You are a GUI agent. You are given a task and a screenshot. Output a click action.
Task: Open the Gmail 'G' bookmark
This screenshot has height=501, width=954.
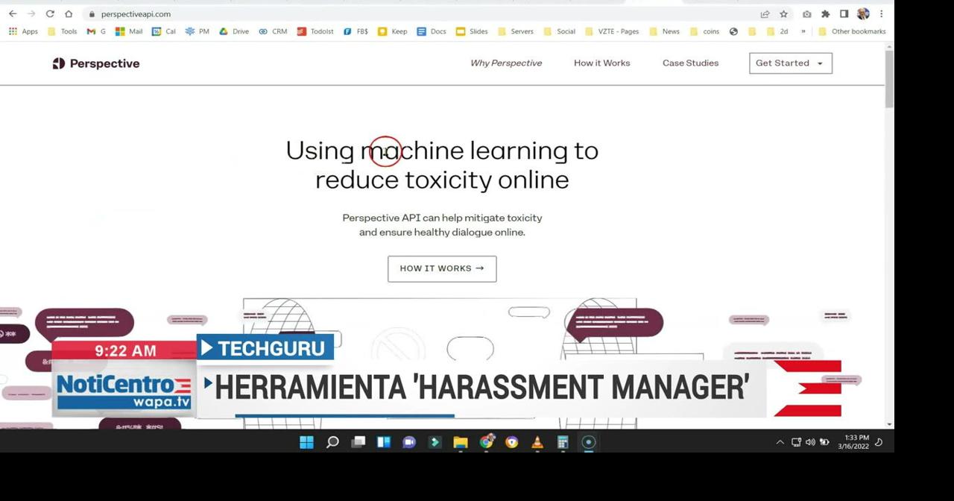point(96,31)
